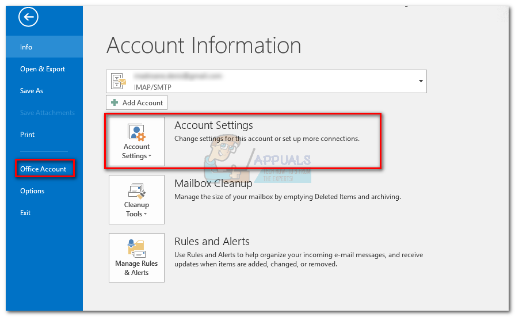515x317 pixels.
Task: Open Office Account page
Action: (x=43, y=169)
